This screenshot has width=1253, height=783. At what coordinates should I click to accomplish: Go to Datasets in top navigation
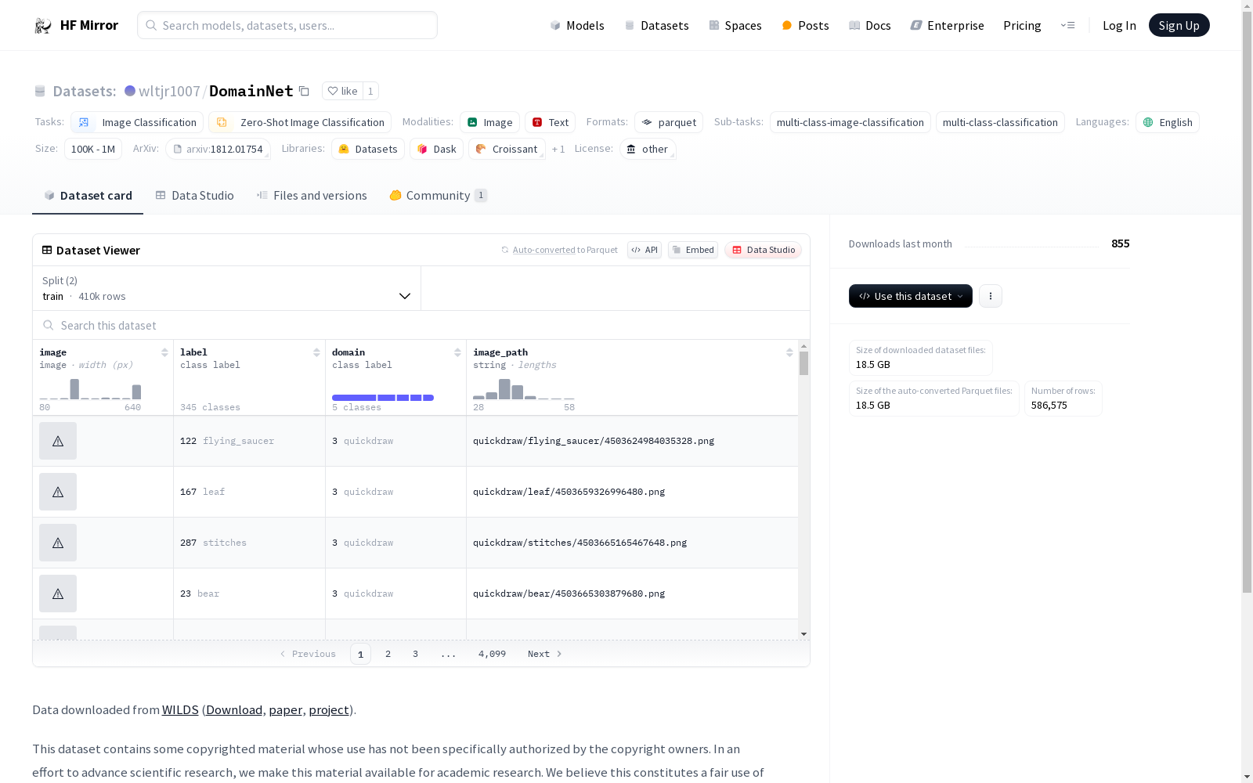click(x=656, y=25)
